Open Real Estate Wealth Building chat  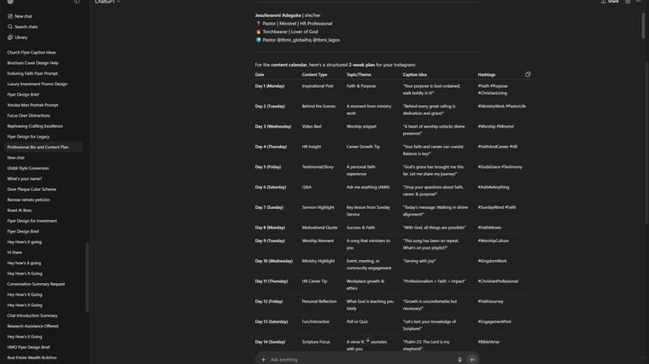click(x=32, y=358)
